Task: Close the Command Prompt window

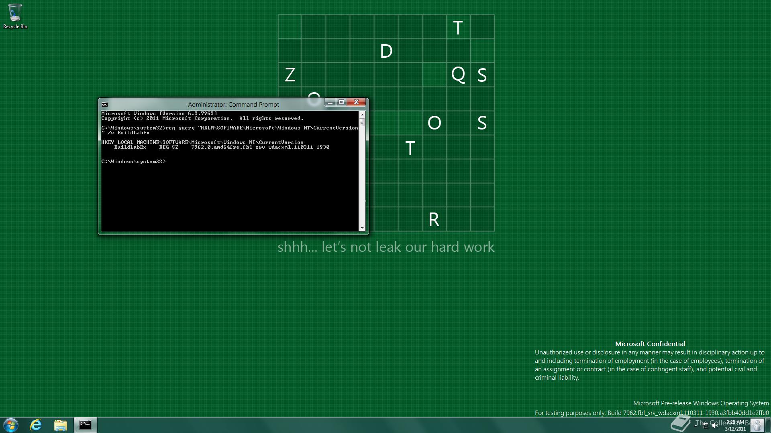Action: [356, 102]
